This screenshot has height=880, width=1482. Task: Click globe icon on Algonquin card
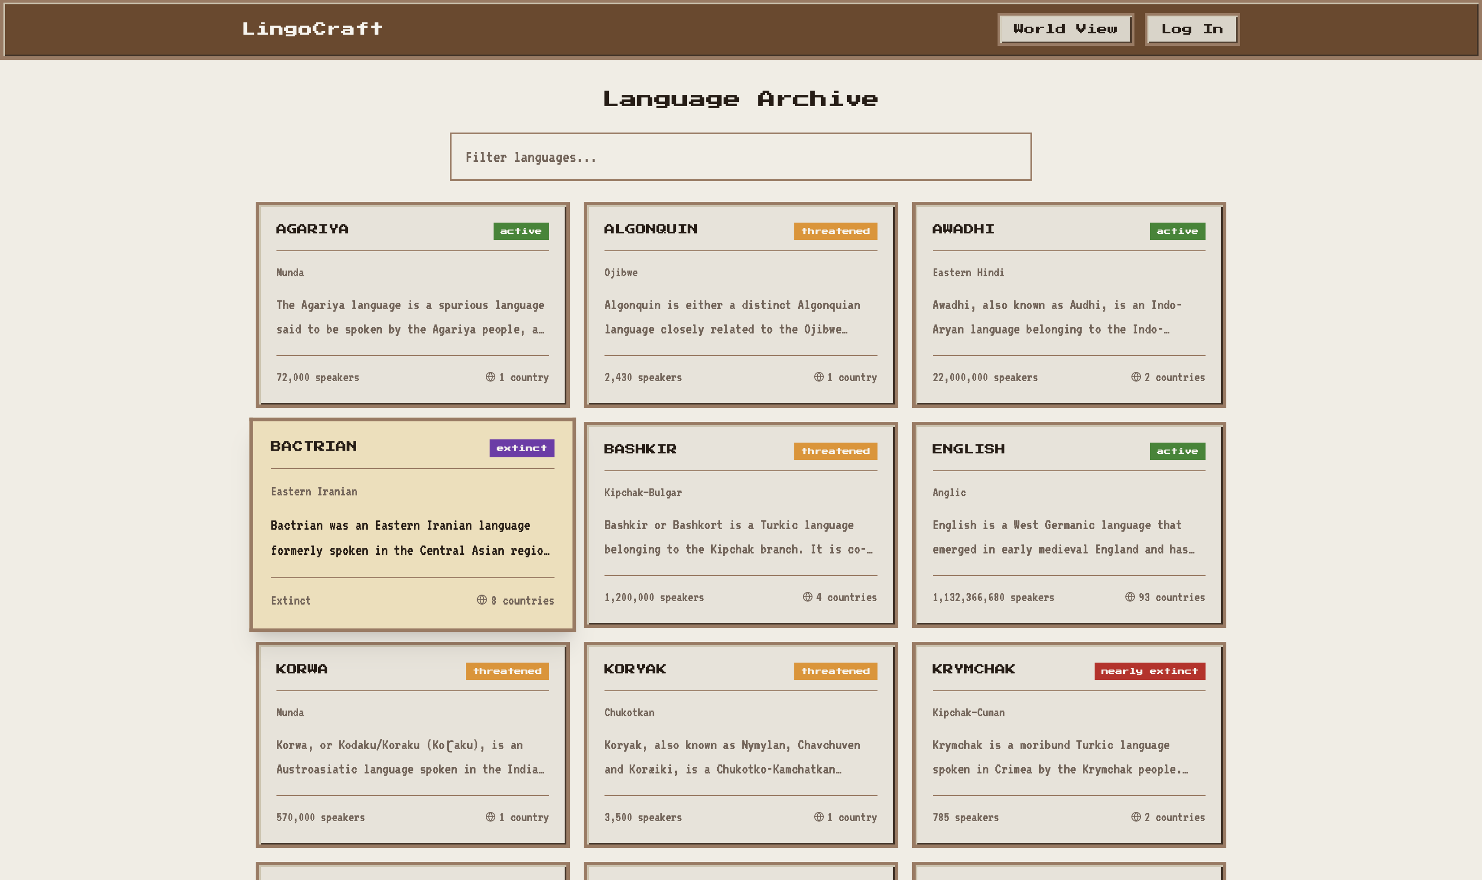click(x=819, y=377)
